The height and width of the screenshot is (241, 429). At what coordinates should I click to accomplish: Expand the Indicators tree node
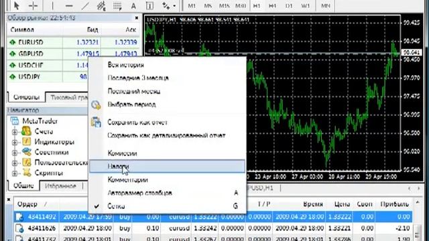point(15,143)
